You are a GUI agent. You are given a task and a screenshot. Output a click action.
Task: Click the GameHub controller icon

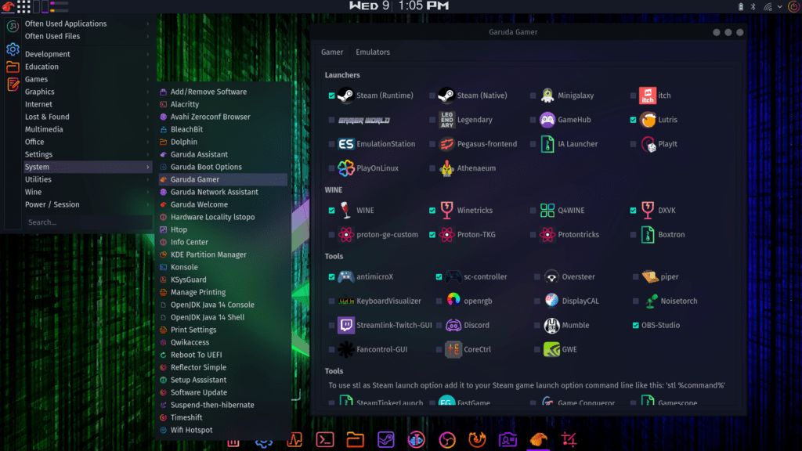coord(547,120)
